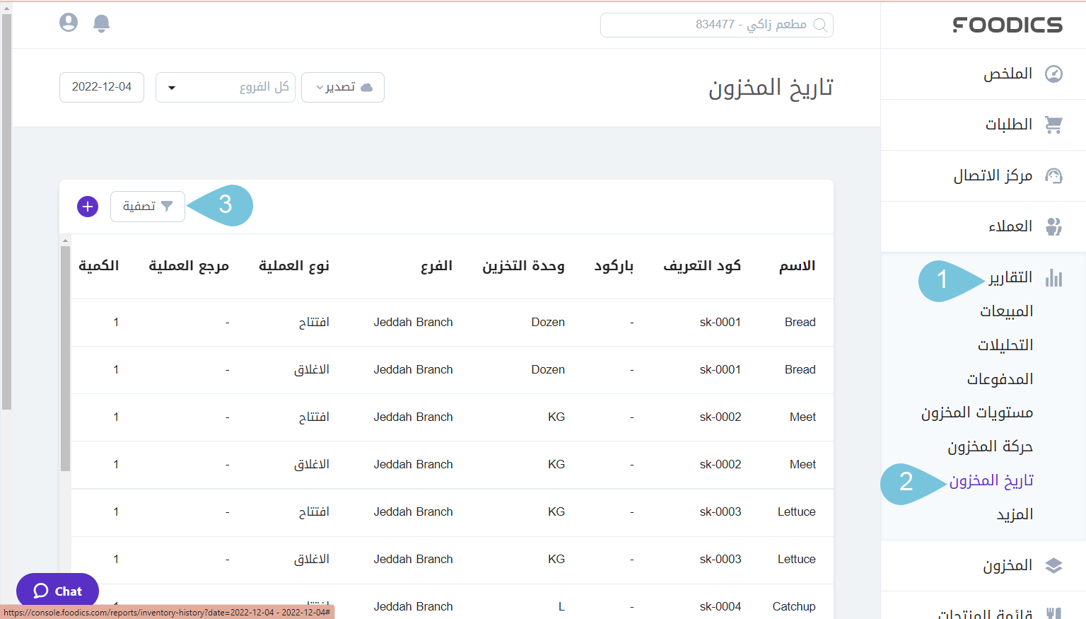Click the purple plus icon to add filter
This screenshot has width=1086, height=619.
pos(87,206)
